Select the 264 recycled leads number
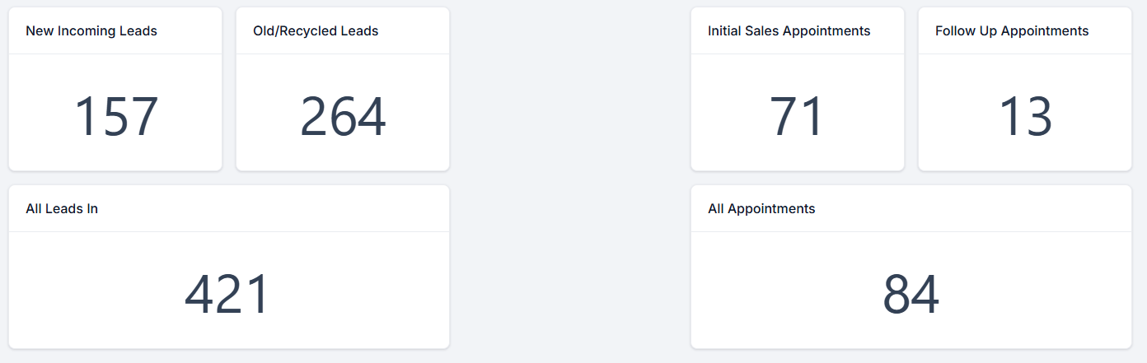The width and height of the screenshot is (1147, 363). [343, 117]
